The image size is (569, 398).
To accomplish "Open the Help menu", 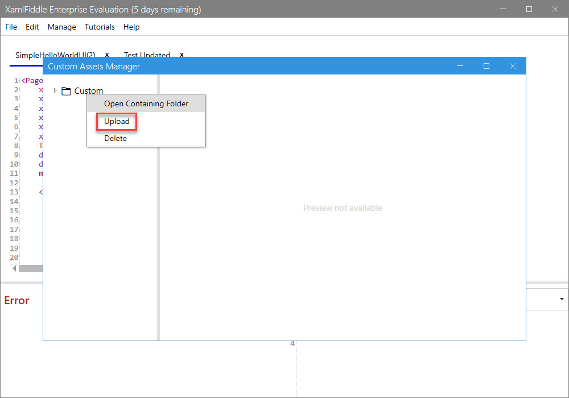I will click(x=131, y=27).
